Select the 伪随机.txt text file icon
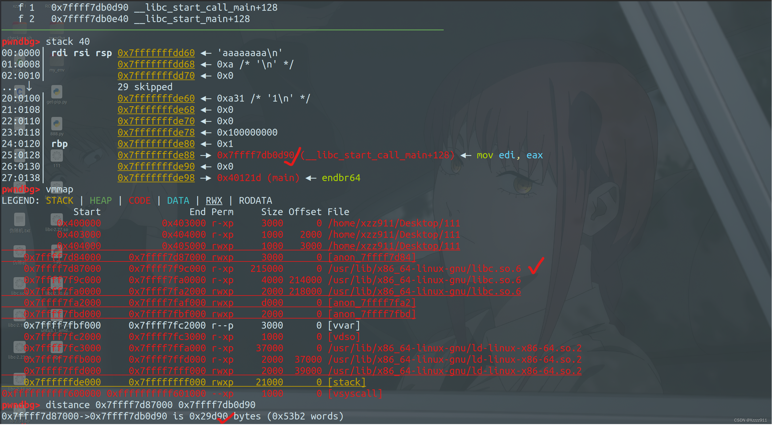Image resolution: width=772 pixels, height=425 pixels. (x=20, y=220)
